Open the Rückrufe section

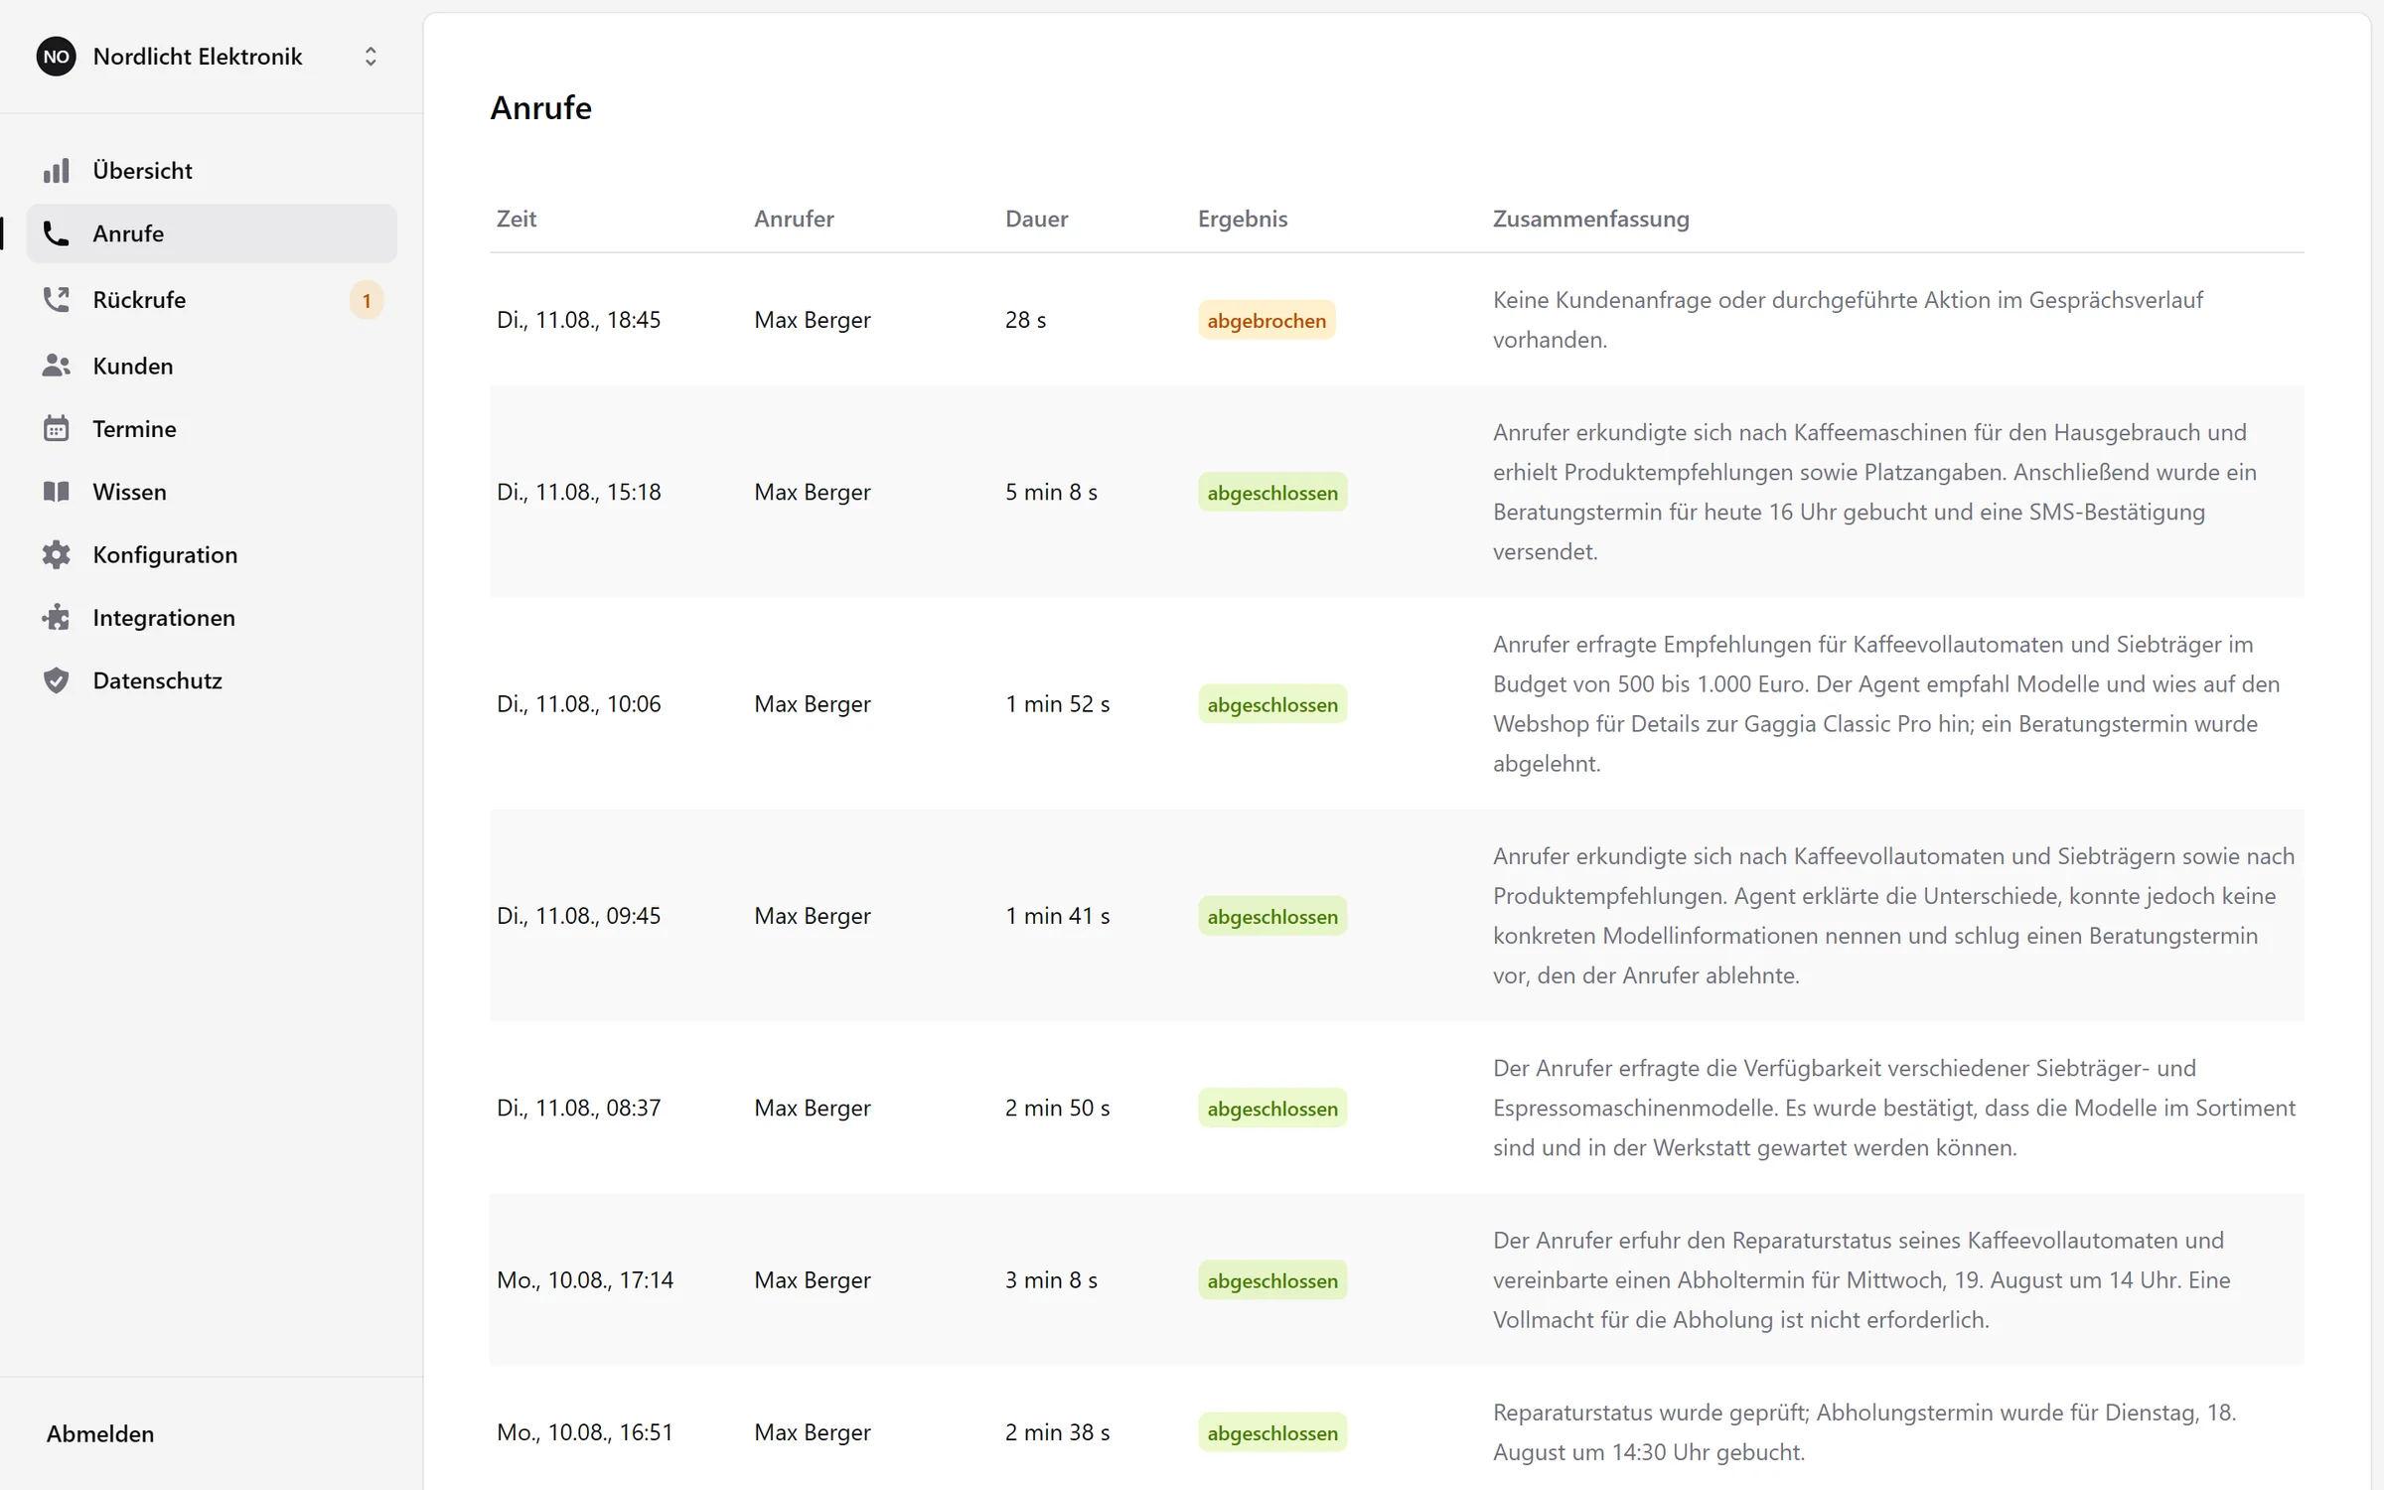(212, 300)
